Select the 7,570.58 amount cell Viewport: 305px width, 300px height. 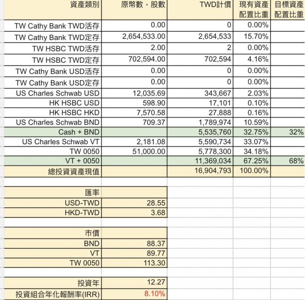134,112
